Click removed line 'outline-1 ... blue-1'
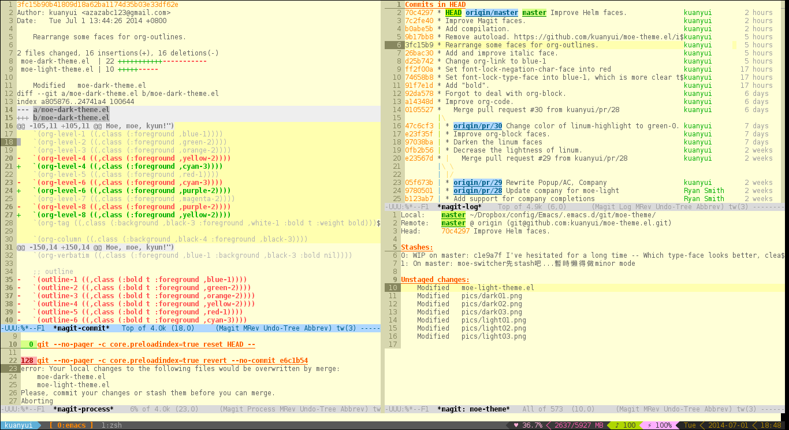This screenshot has height=430, width=789. (132, 280)
